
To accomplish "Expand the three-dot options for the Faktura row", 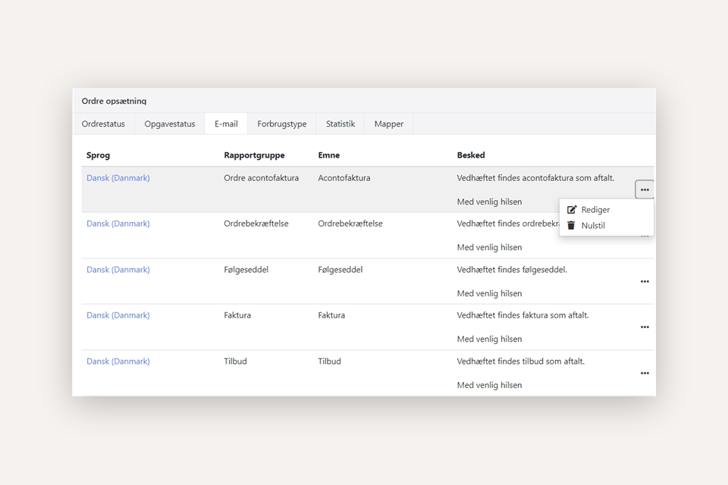I will 644,327.
